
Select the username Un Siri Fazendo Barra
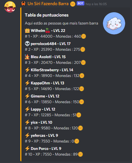click(48, 4)
